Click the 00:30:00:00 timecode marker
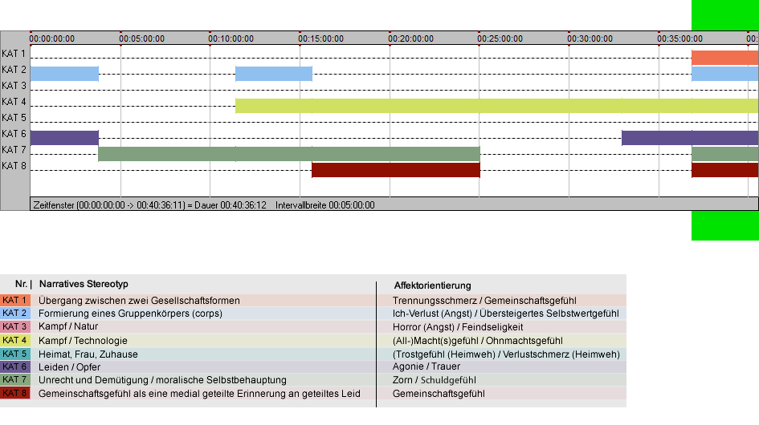The width and height of the screenshot is (759, 425). [x=590, y=38]
